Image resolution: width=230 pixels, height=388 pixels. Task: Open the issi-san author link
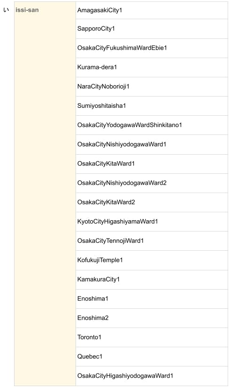(x=27, y=10)
